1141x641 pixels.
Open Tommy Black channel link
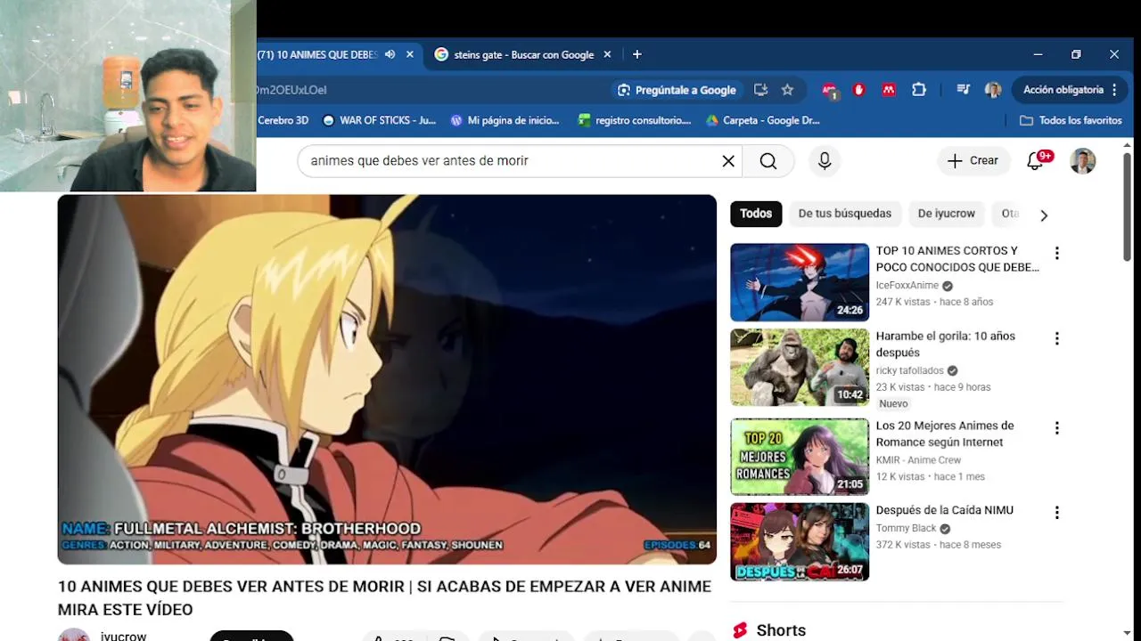tap(906, 529)
